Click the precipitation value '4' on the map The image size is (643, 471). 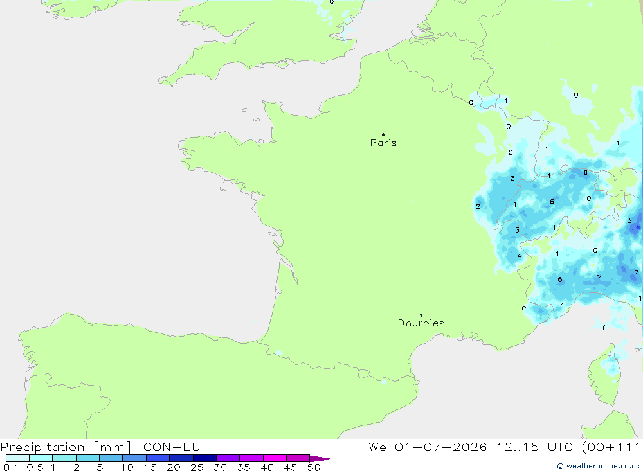(x=519, y=256)
